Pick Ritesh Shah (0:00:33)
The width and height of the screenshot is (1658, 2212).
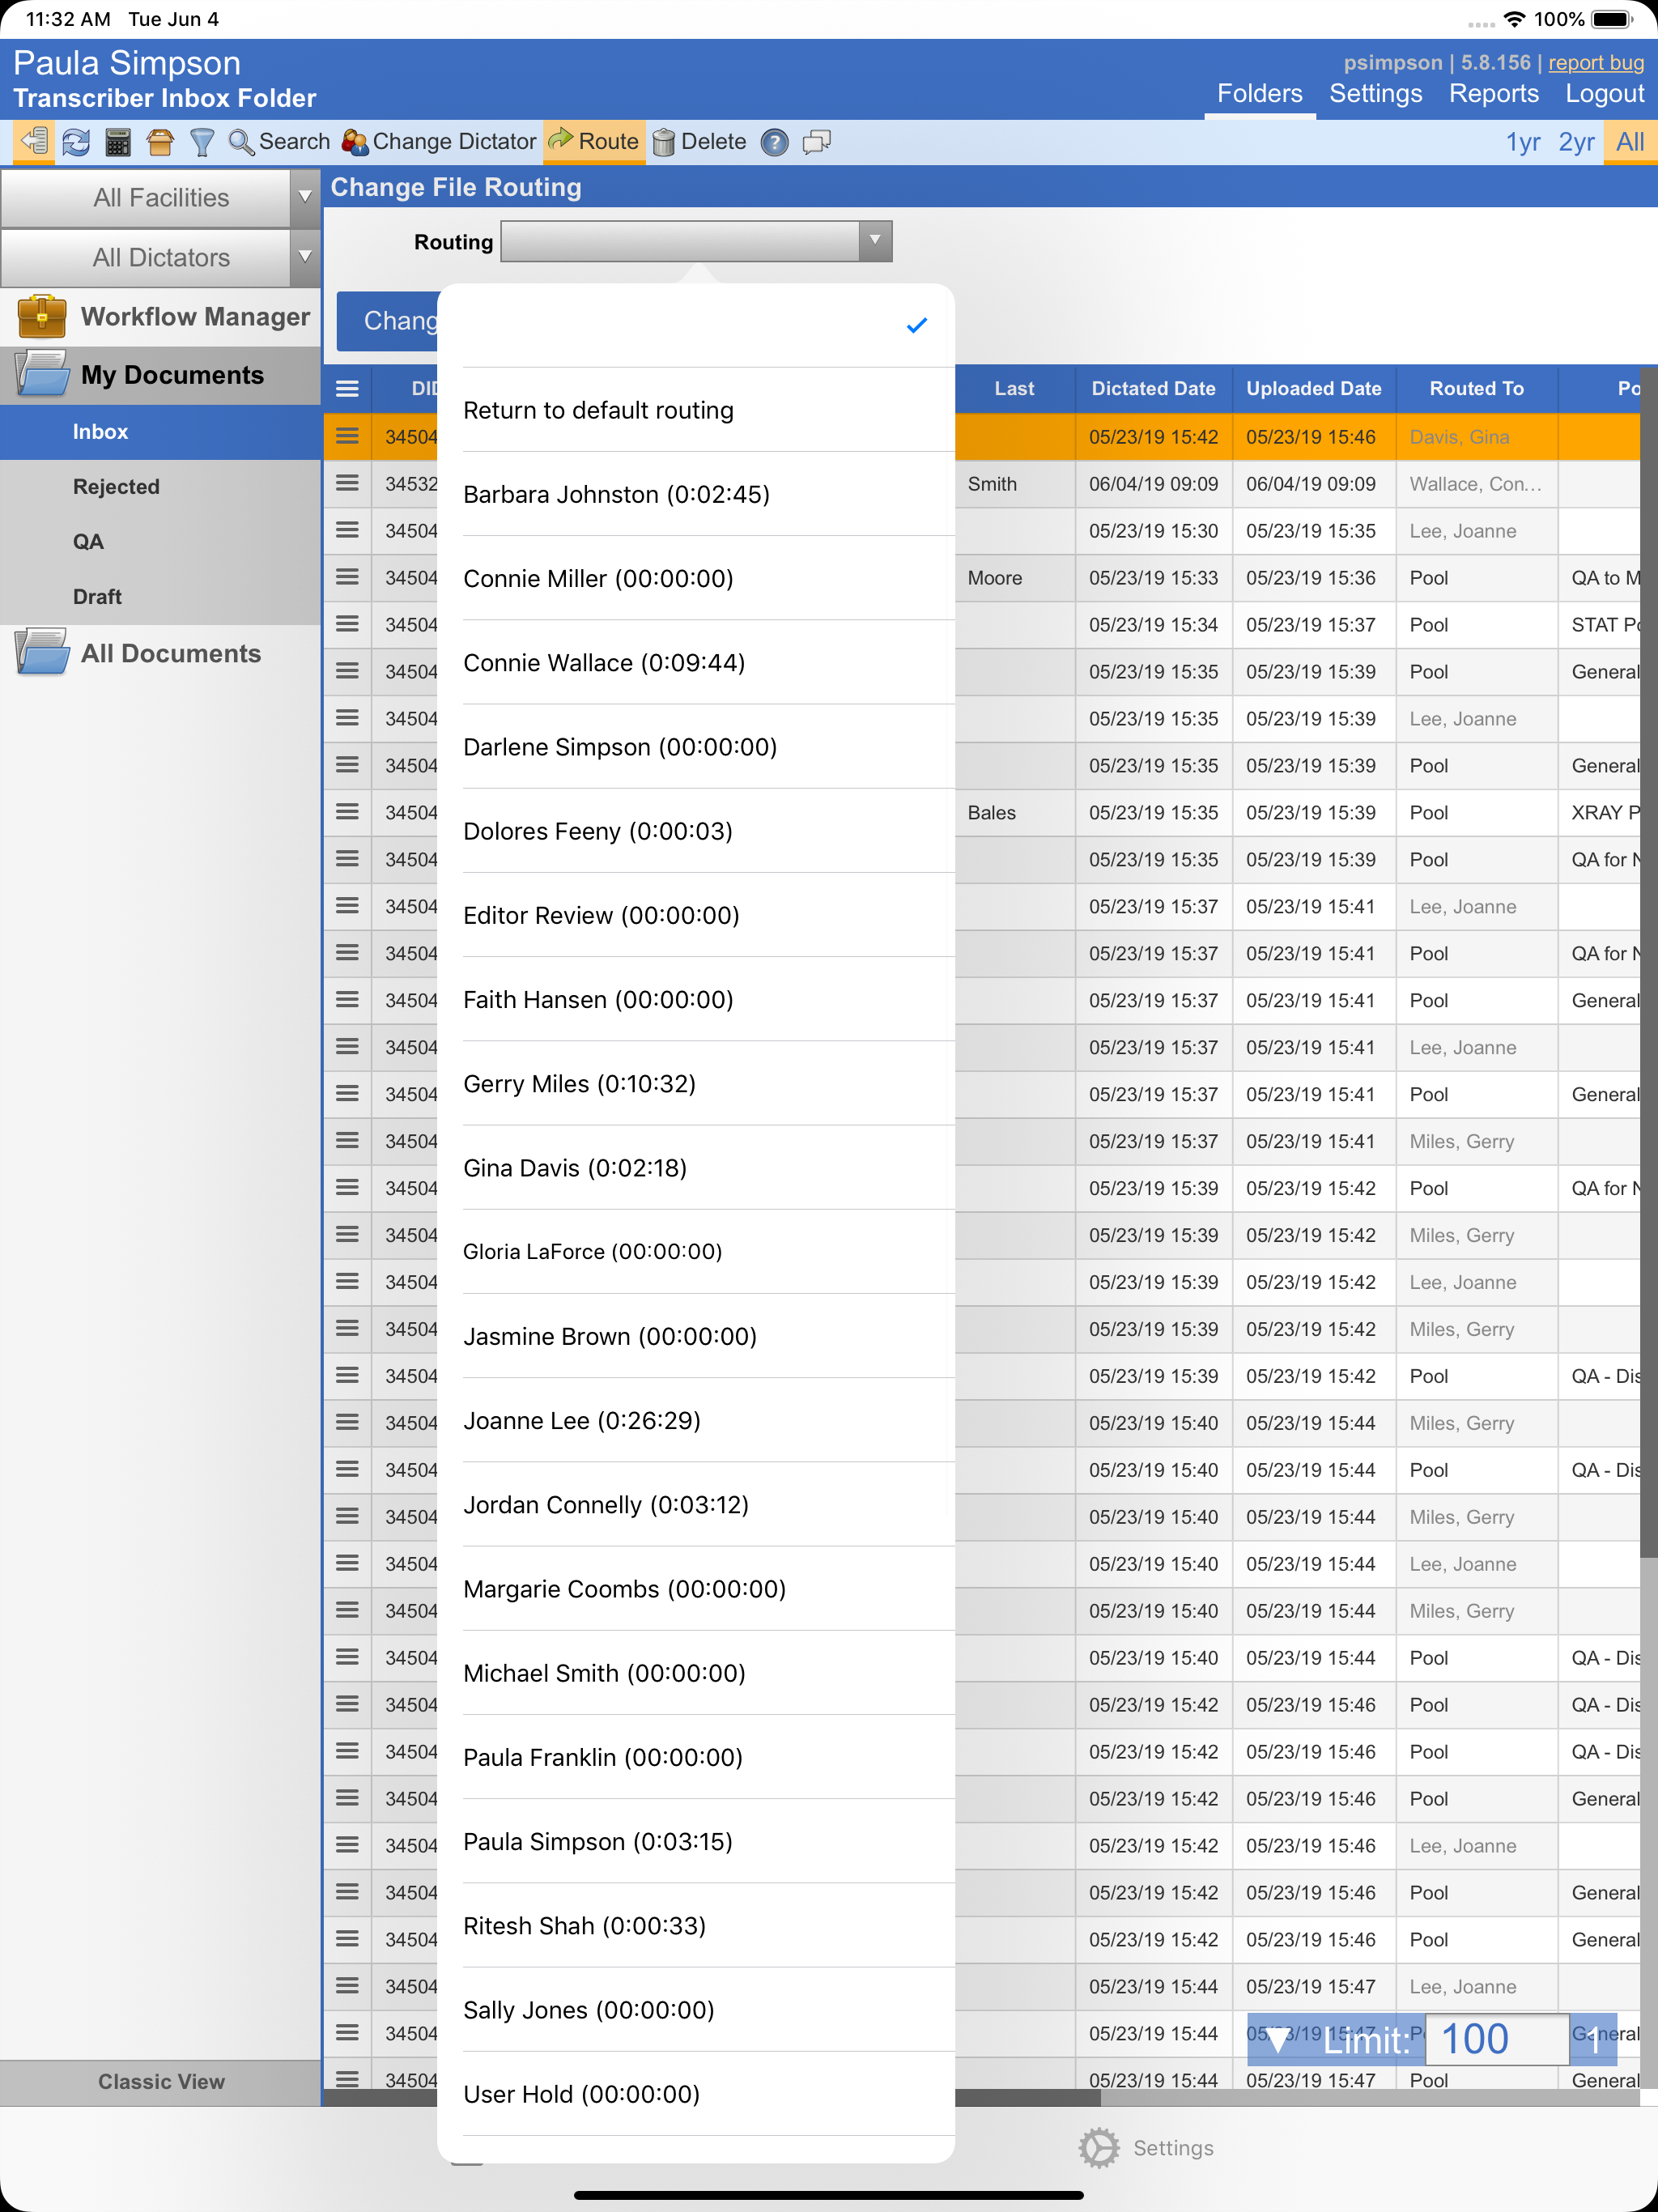click(696, 1926)
